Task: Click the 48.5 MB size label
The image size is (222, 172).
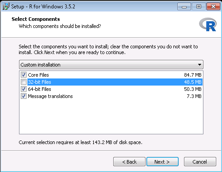Action: point(193,82)
